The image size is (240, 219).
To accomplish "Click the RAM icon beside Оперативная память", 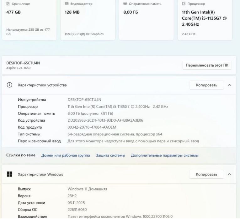I will tap(125, 3).
